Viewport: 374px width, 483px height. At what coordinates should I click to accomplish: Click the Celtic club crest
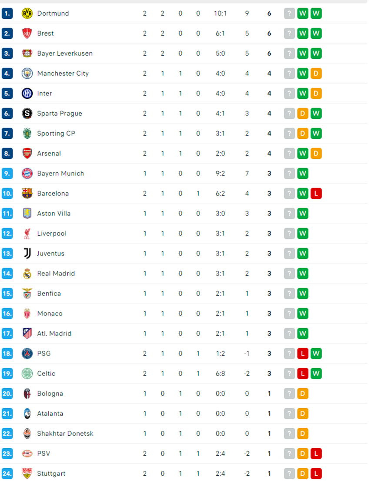coord(27,373)
